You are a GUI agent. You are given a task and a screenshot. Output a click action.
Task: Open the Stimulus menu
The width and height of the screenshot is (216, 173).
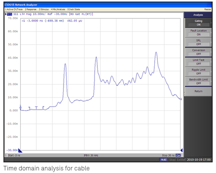coord(44,9)
